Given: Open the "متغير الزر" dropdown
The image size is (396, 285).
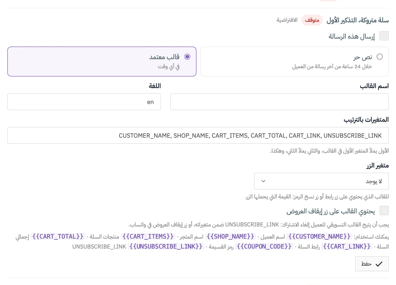Looking at the screenshot, I should click(x=321, y=181).
